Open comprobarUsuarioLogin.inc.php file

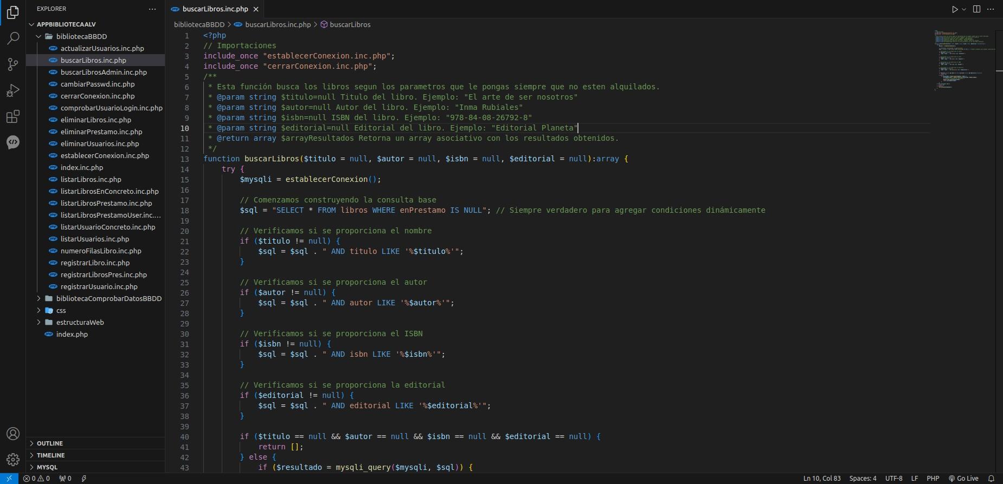pos(95,108)
